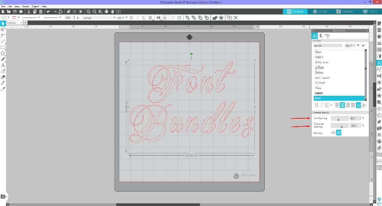Open panel font size dropdown arrow
The width and height of the screenshot is (382, 206).
(x=358, y=45)
